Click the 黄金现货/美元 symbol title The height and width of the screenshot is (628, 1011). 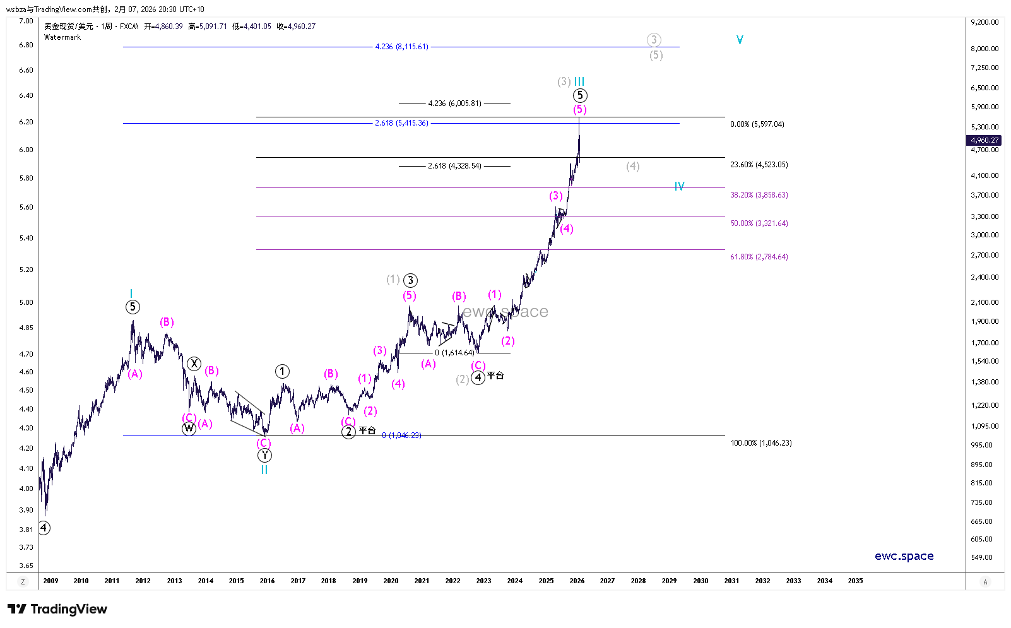pyautogui.click(x=69, y=27)
